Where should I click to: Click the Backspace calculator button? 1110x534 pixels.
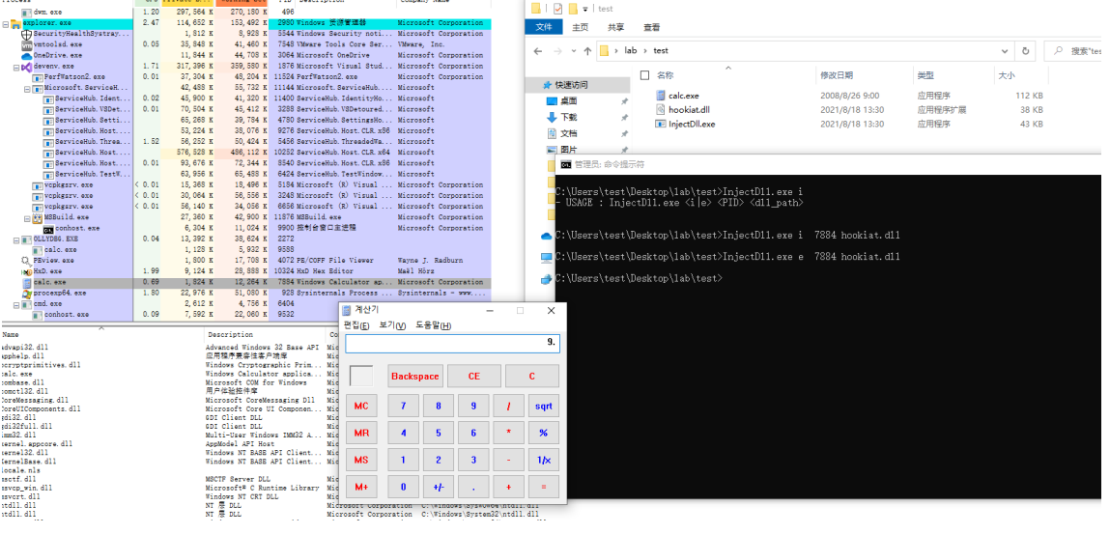[415, 377]
